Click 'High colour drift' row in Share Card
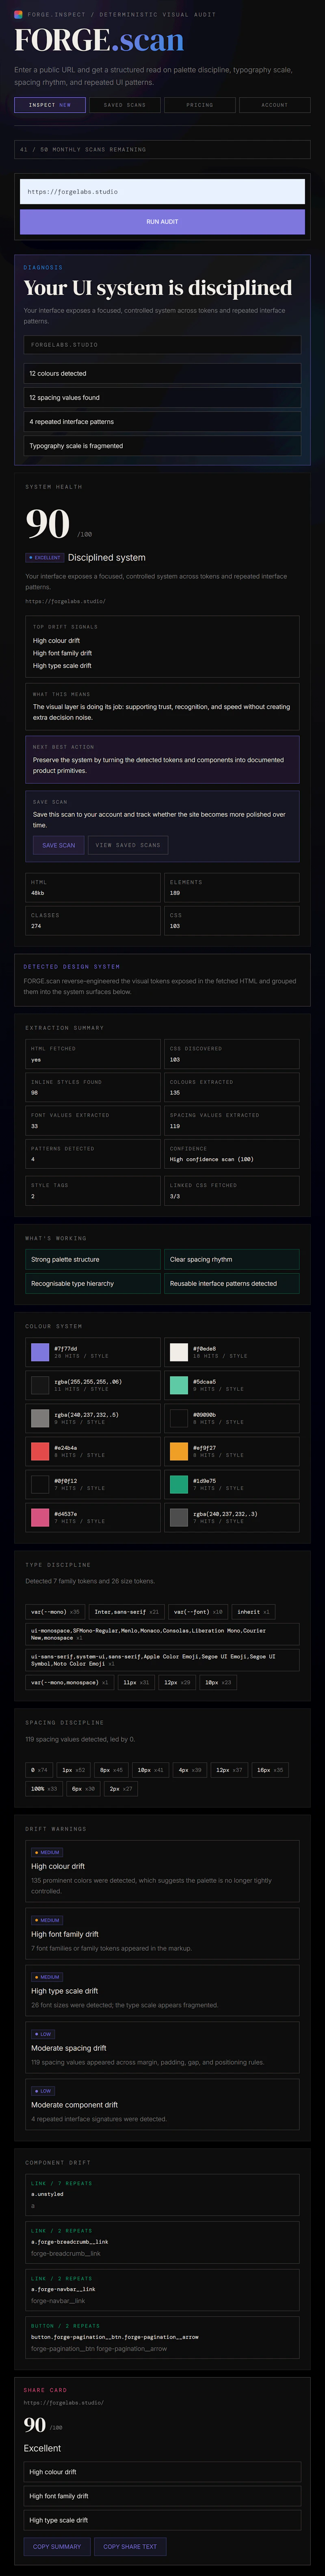 [162, 2471]
